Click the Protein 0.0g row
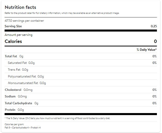This screenshot has height=133, width=162. point(81,110)
